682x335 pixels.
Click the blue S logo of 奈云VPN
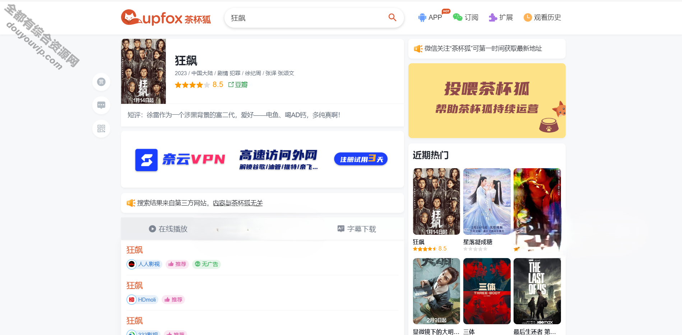point(146,160)
